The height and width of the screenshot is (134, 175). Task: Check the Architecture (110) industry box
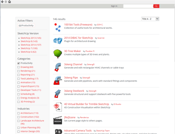tap(19, 113)
